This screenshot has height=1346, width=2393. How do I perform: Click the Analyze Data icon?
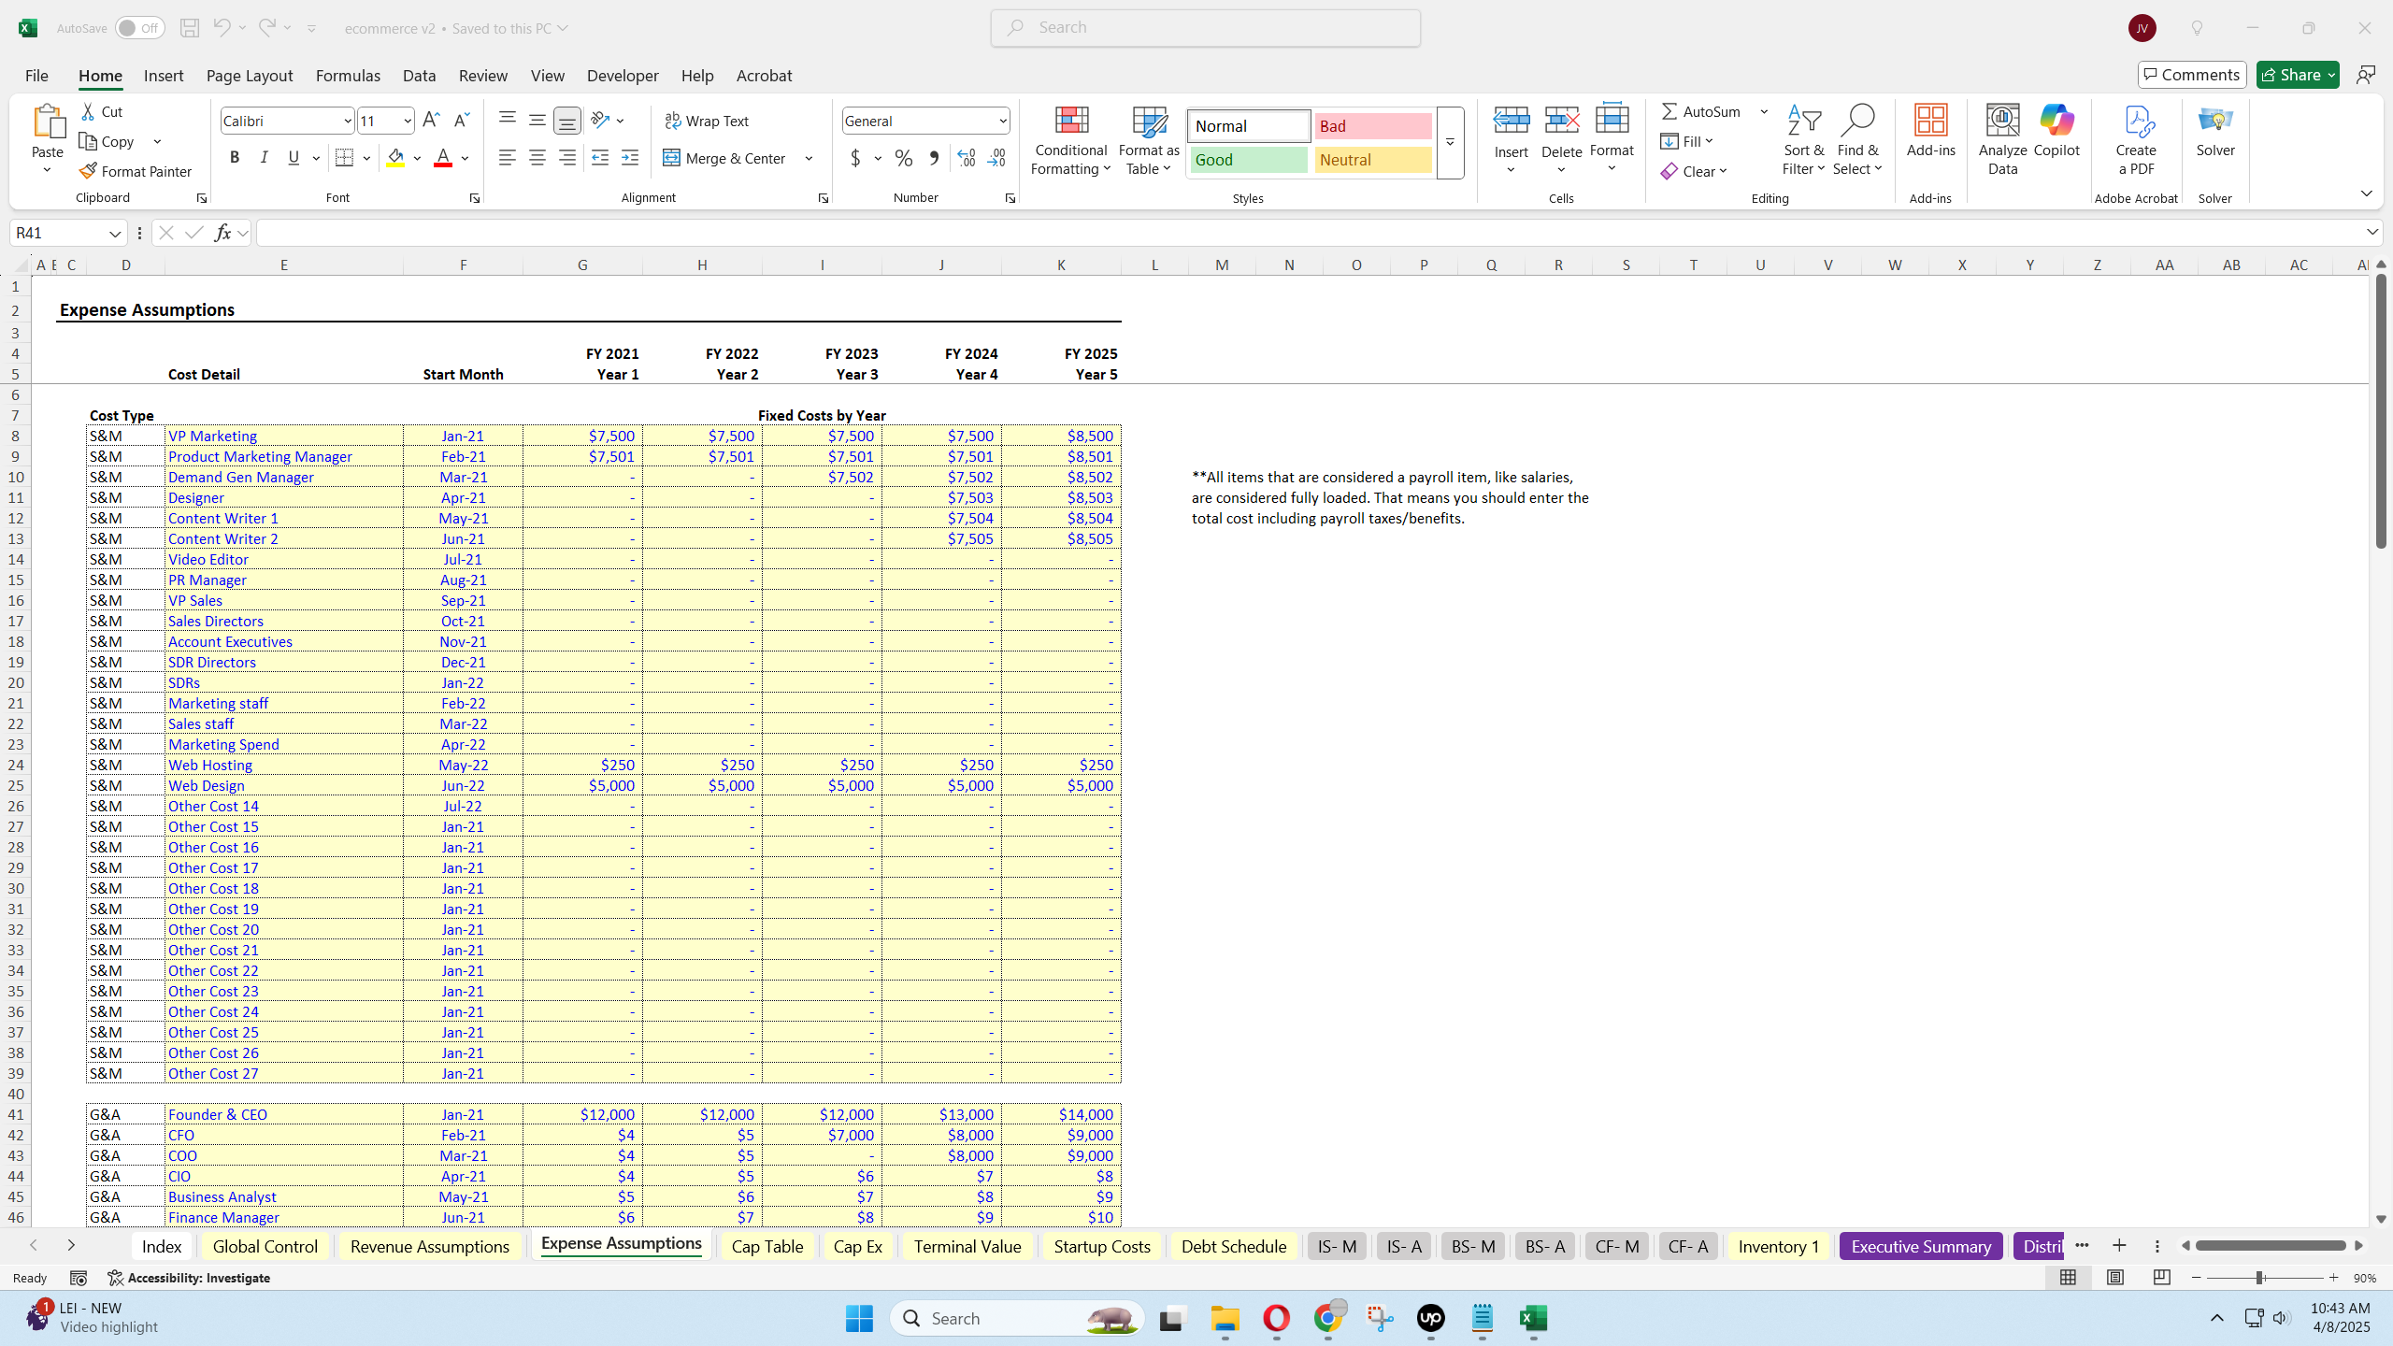2002,122
